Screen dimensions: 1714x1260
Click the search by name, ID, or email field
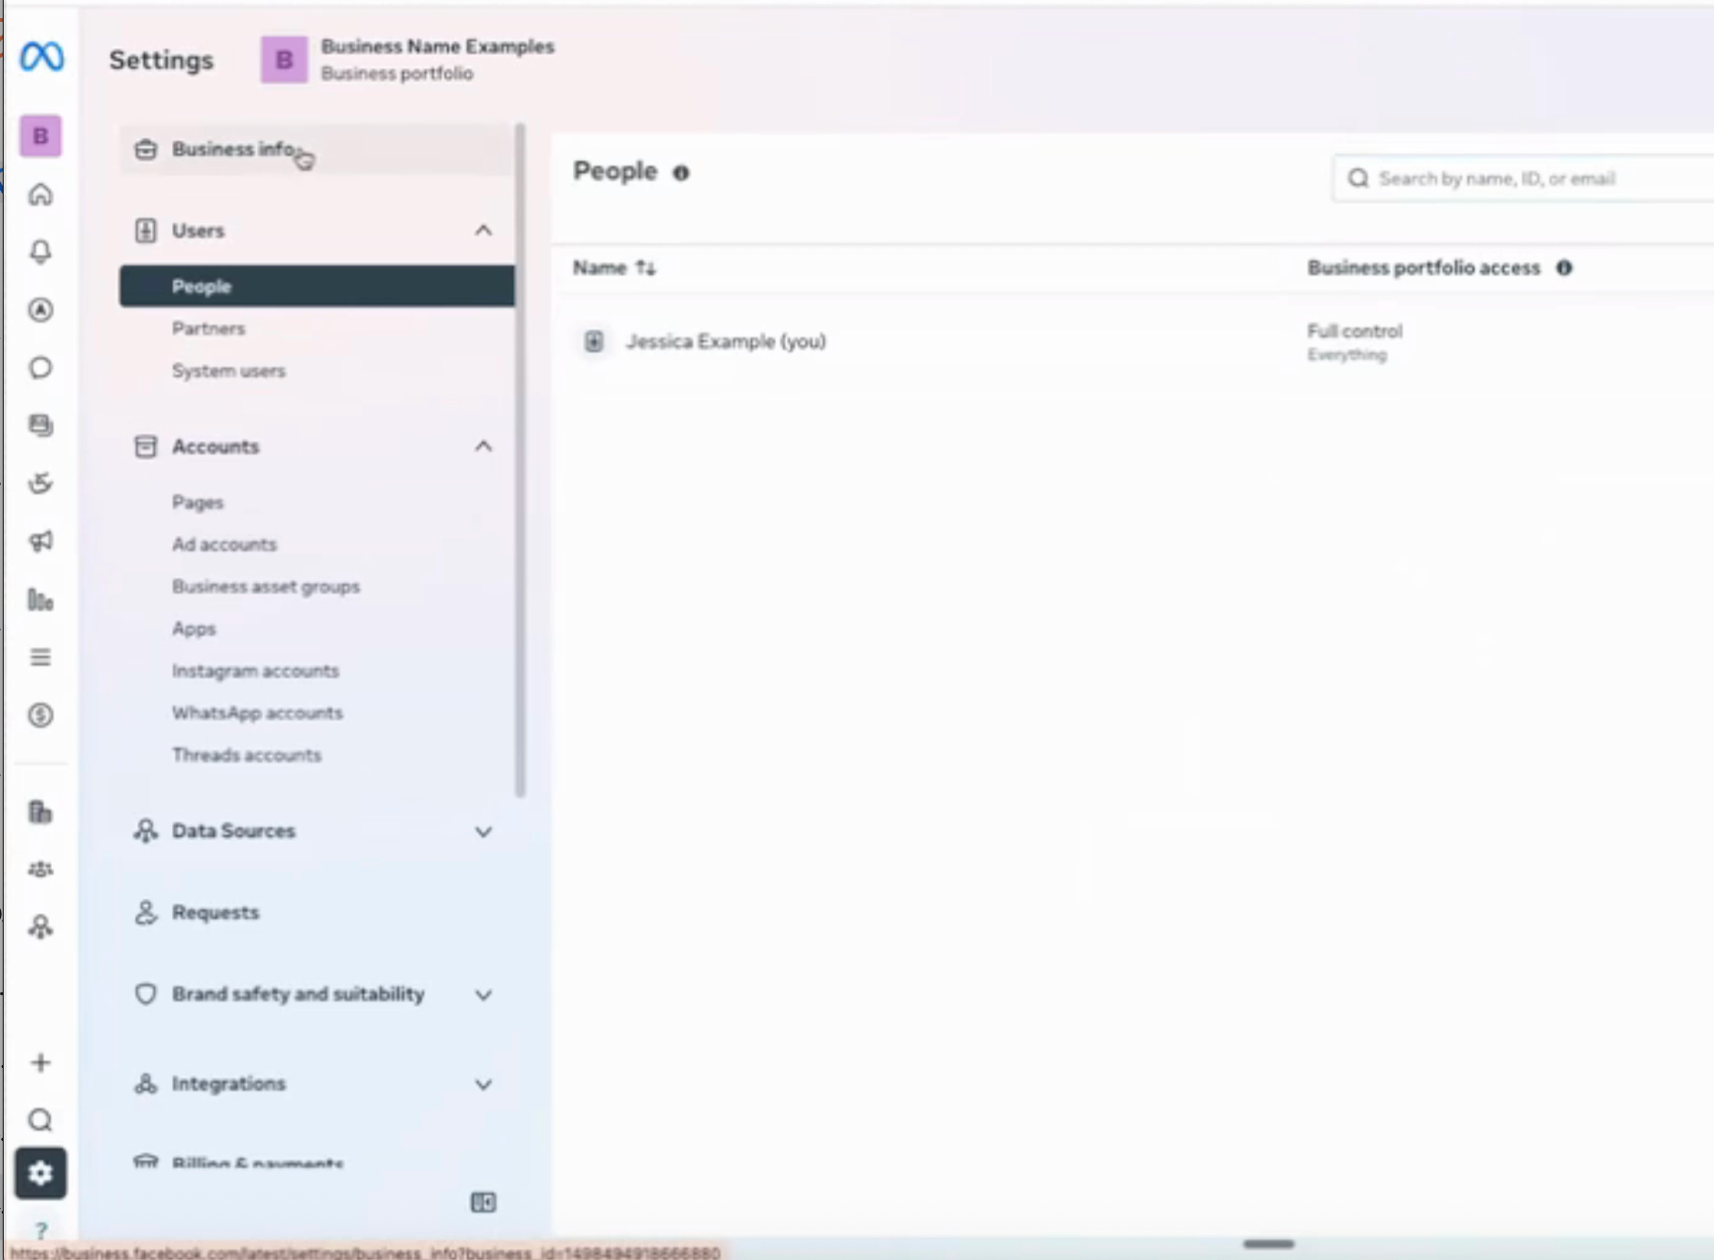point(1523,178)
